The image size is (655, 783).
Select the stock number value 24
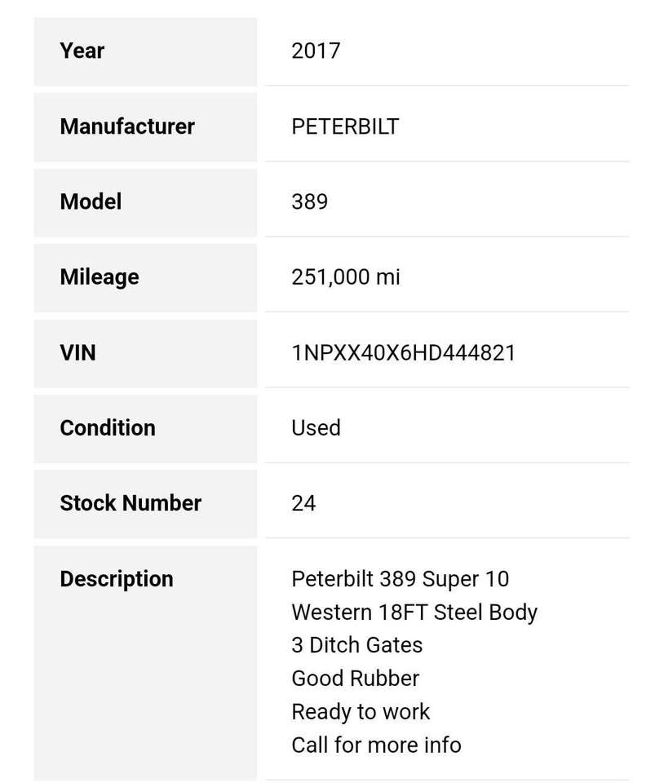303,503
